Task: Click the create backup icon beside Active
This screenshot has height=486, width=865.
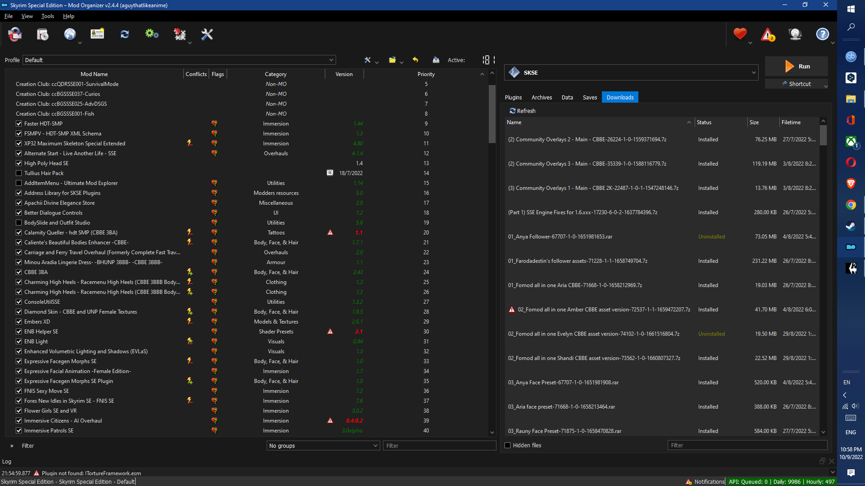Action: click(x=436, y=60)
